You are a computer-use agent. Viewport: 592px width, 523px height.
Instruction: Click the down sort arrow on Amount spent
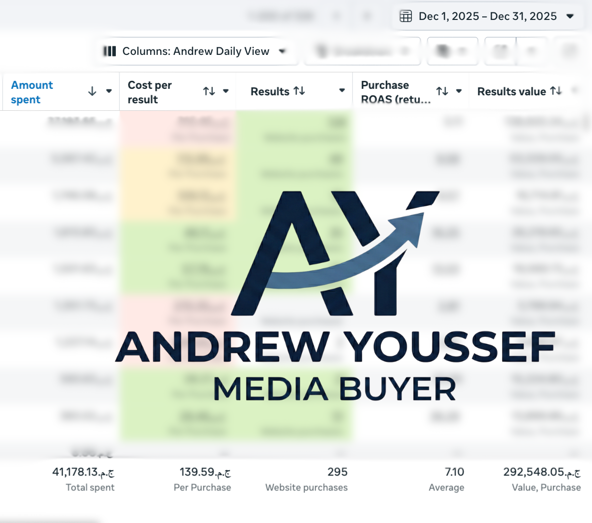click(x=92, y=91)
